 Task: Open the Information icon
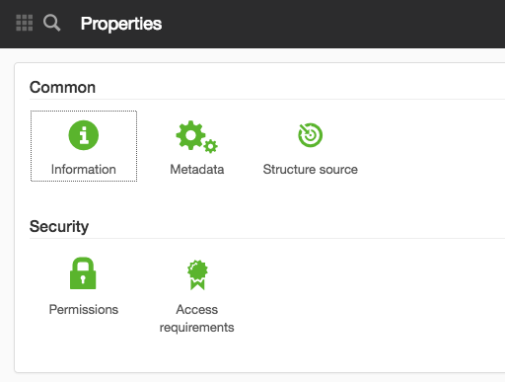(x=84, y=135)
